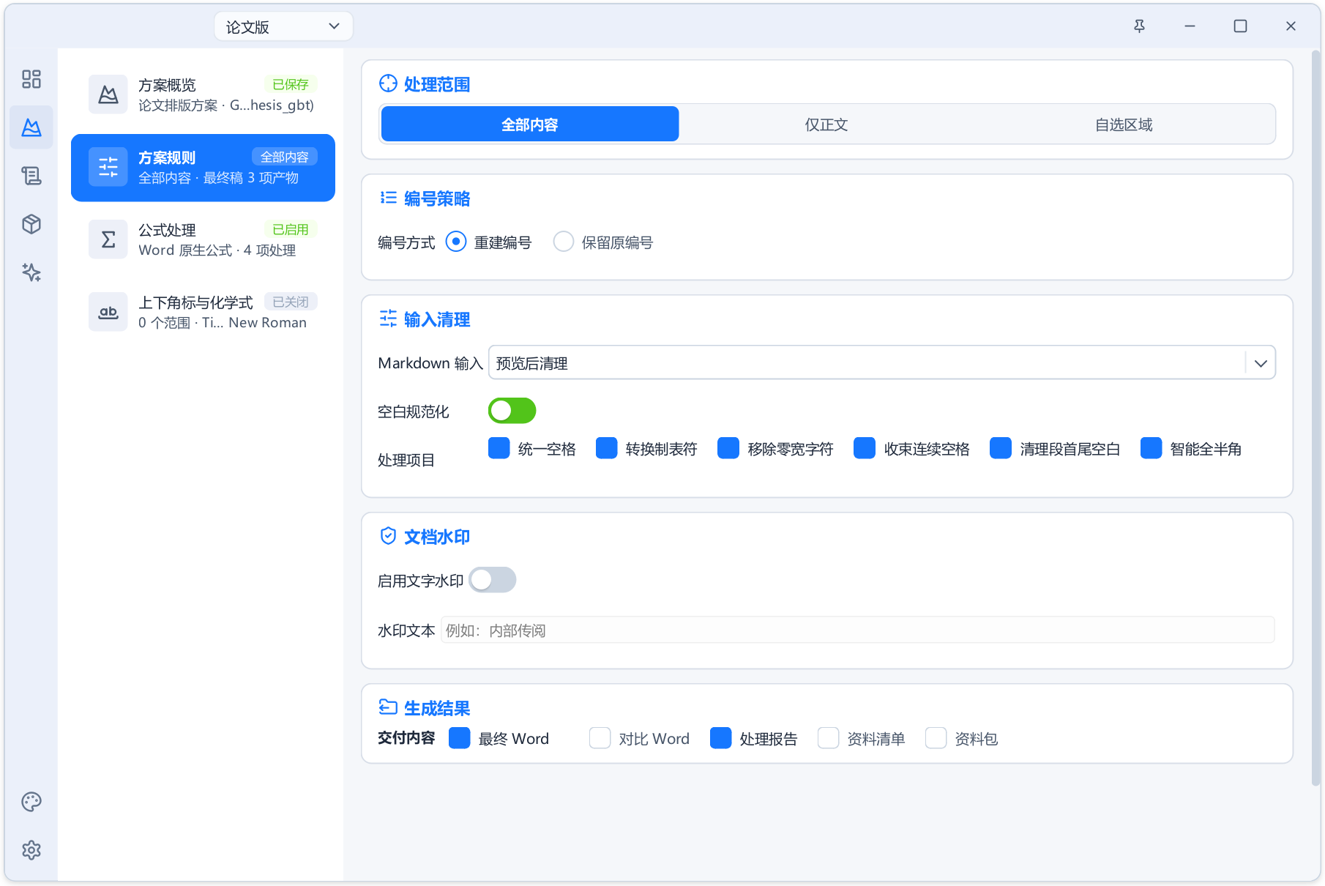
Task: Pin the window with the pushpin icon
Action: (1140, 26)
